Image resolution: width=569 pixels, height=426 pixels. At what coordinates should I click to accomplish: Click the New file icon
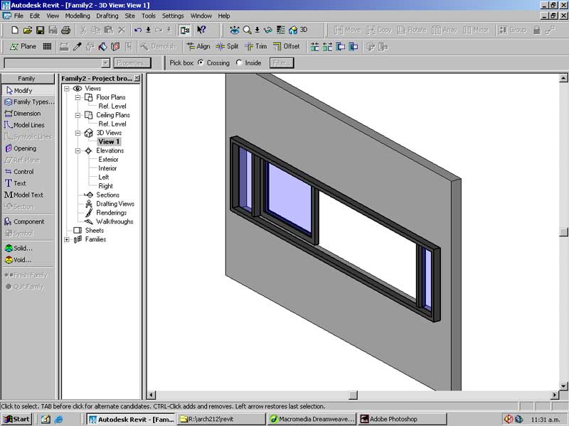[15, 30]
